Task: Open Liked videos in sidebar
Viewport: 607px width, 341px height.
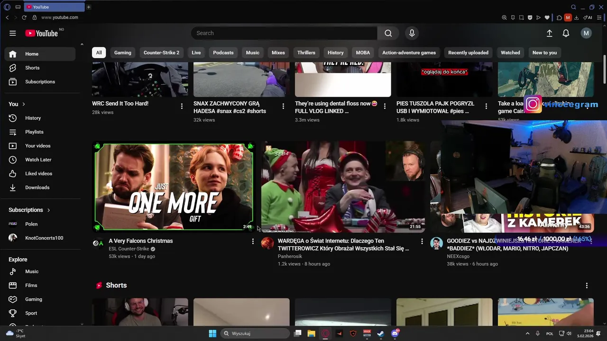Action: click(x=40, y=173)
